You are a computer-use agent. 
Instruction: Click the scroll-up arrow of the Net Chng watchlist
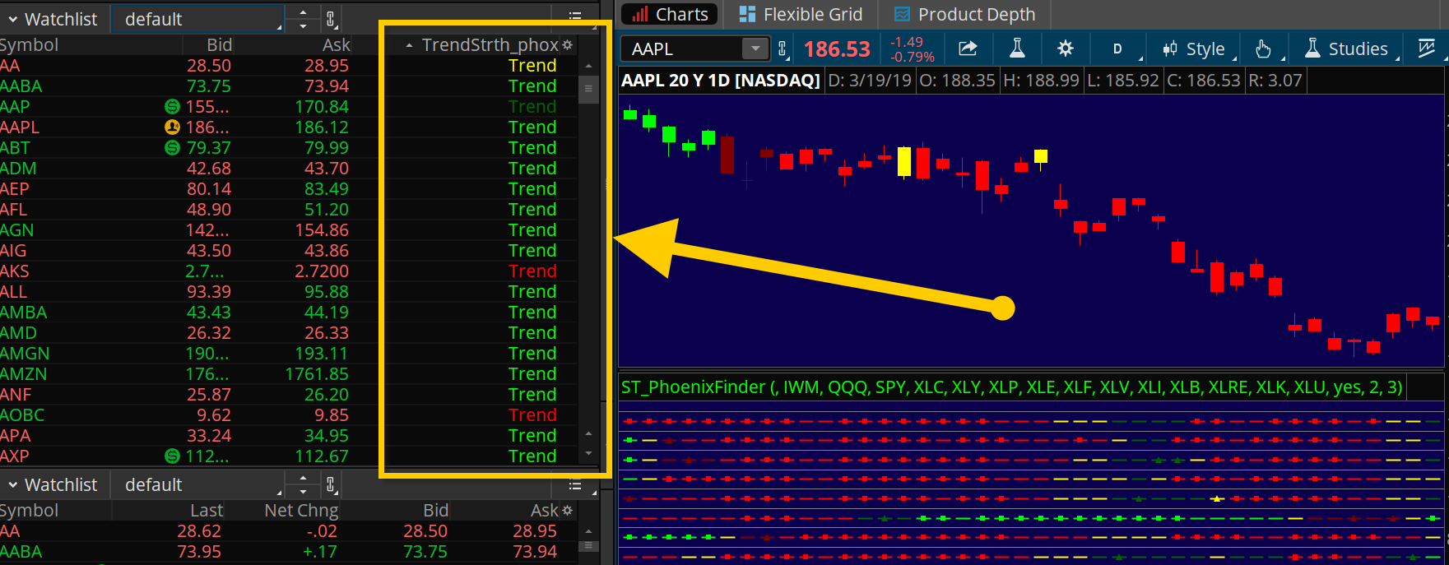tap(588, 531)
